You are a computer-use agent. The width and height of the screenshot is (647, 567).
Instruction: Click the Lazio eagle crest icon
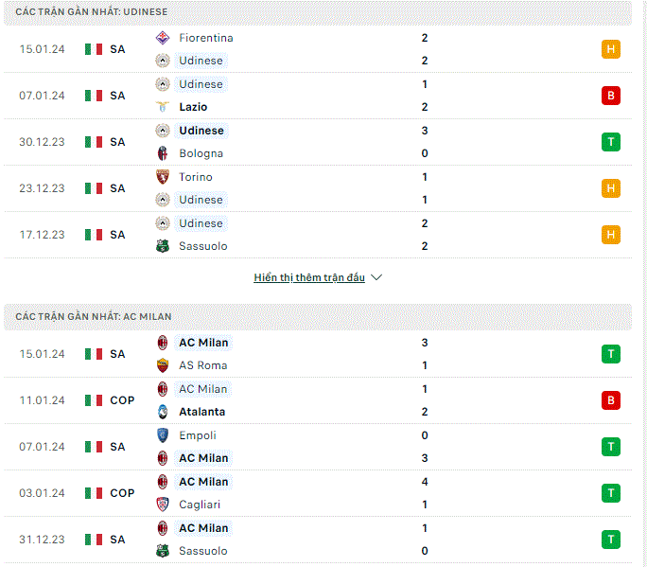(x=163, y=107)
